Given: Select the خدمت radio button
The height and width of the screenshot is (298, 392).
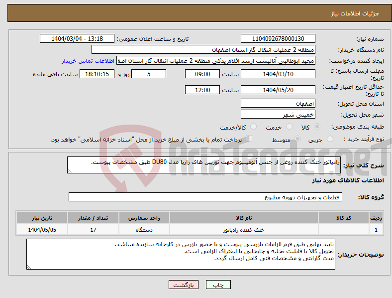Looking at the screenshot, I should [289, 127].
